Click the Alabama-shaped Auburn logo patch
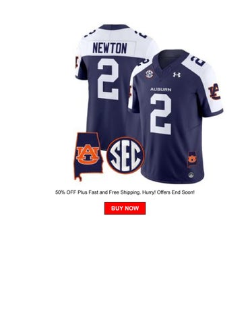Viewport: 250px width, 324px height. point(89,157)
